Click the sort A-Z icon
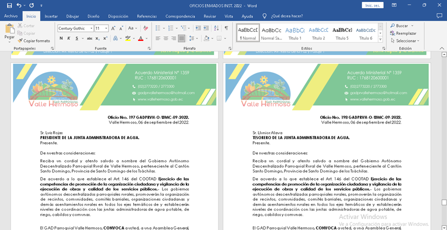 click(216, 28)
